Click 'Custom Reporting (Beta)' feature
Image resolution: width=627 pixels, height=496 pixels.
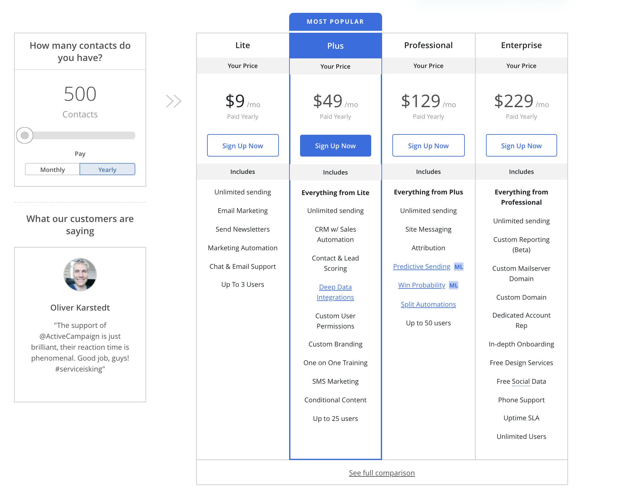click(521, 245)
